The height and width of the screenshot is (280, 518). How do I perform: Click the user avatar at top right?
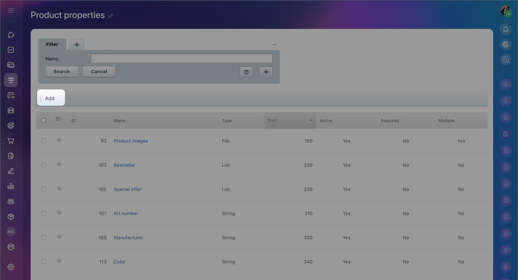click(x=505, y=11)
